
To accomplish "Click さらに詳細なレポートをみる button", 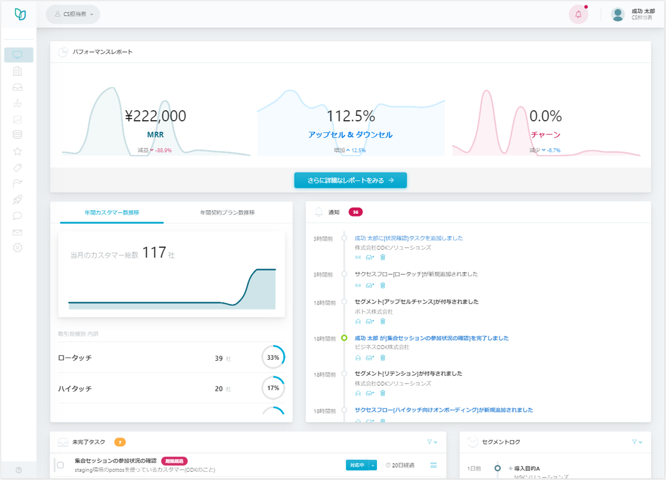I will pos(351,180).
